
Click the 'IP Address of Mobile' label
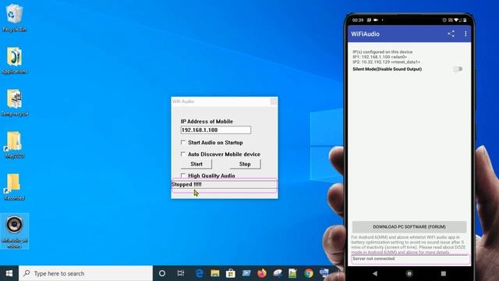(x=207, y=122)
